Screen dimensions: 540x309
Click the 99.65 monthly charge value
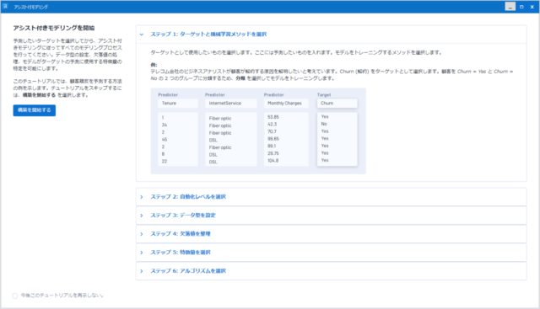(273, 139)
